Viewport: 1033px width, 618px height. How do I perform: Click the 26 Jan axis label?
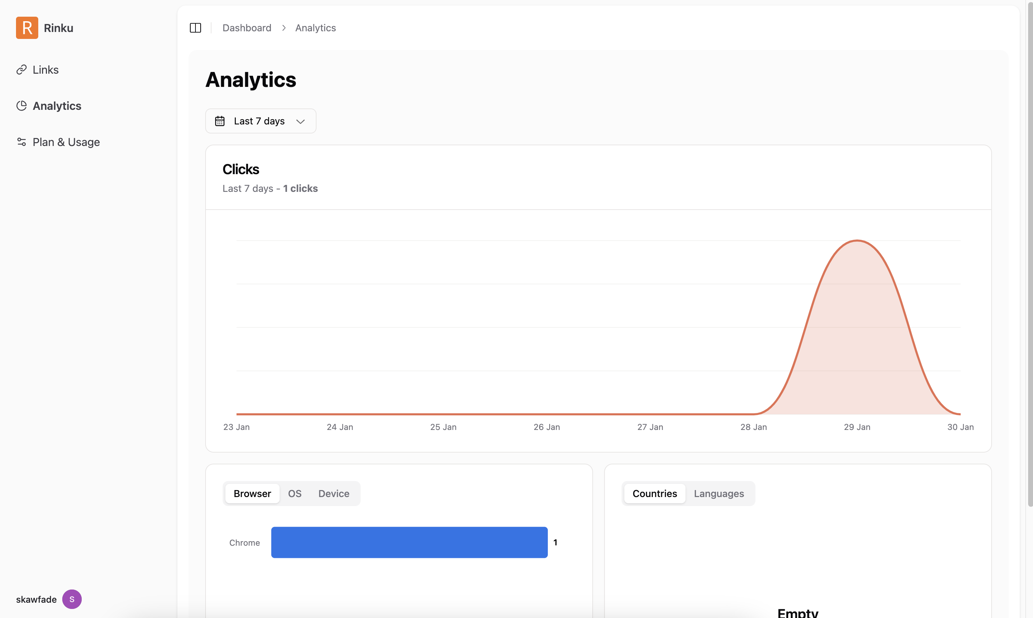[x=547, y=427]
